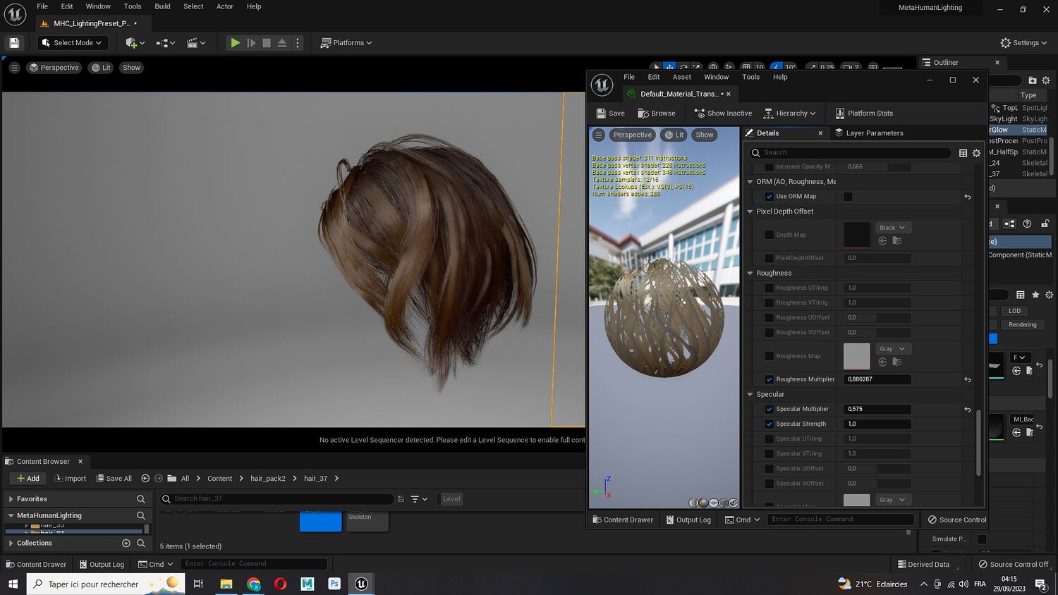The height and width of the screenshot is (595, 1058).
Task: Open the Select Mode dropdown
Action: coord(73,43)
